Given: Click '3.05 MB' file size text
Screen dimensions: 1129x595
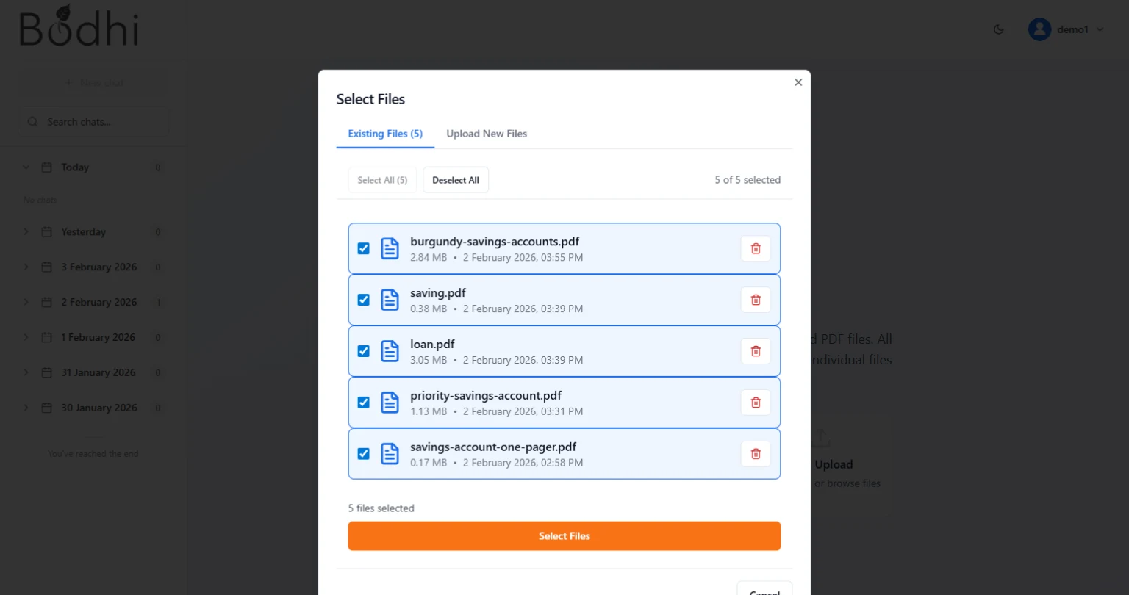Looking at the screenshot, I should tap(429, 361).
